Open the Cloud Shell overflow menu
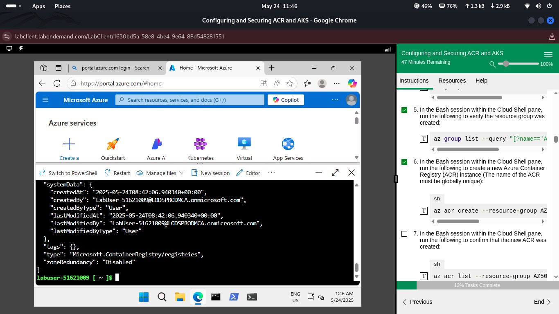This screenshot has height=314, width=559. 271,173
